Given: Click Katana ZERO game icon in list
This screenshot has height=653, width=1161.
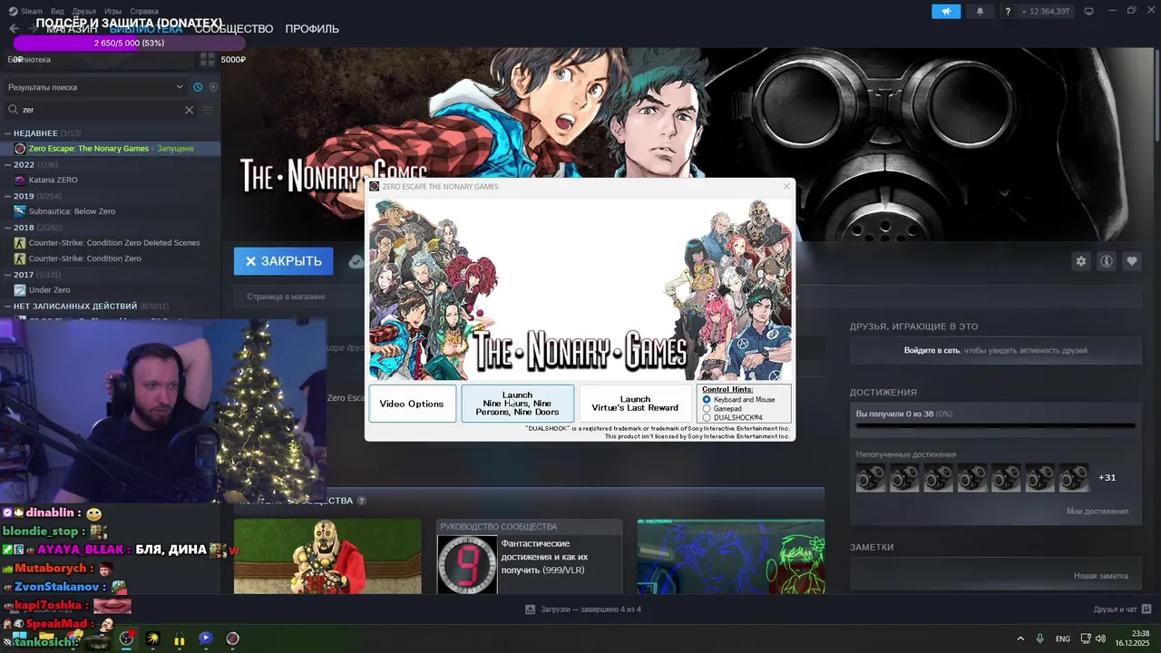Looking at the screenshot, I should point(20,180).
